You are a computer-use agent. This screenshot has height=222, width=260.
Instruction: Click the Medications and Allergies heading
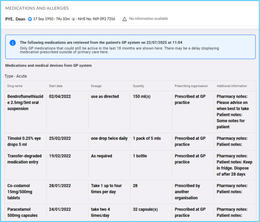(x=37, y=8)
